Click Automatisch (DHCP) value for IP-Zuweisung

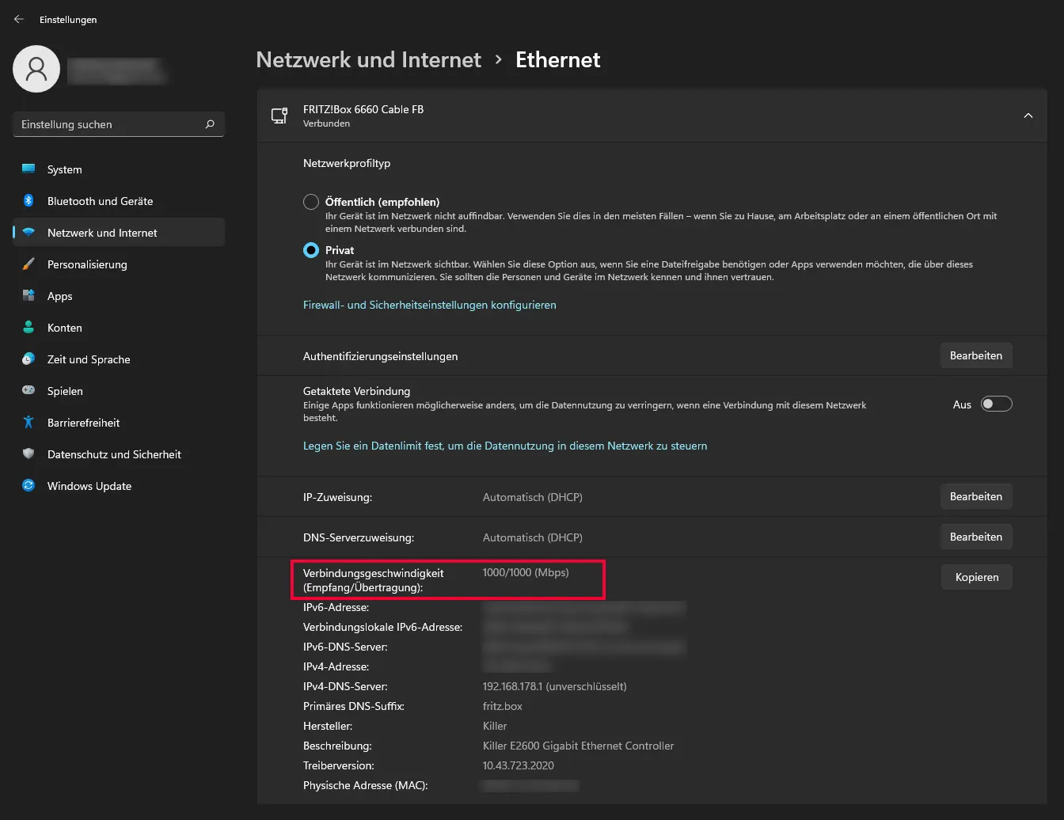click(x=533, y=497)
